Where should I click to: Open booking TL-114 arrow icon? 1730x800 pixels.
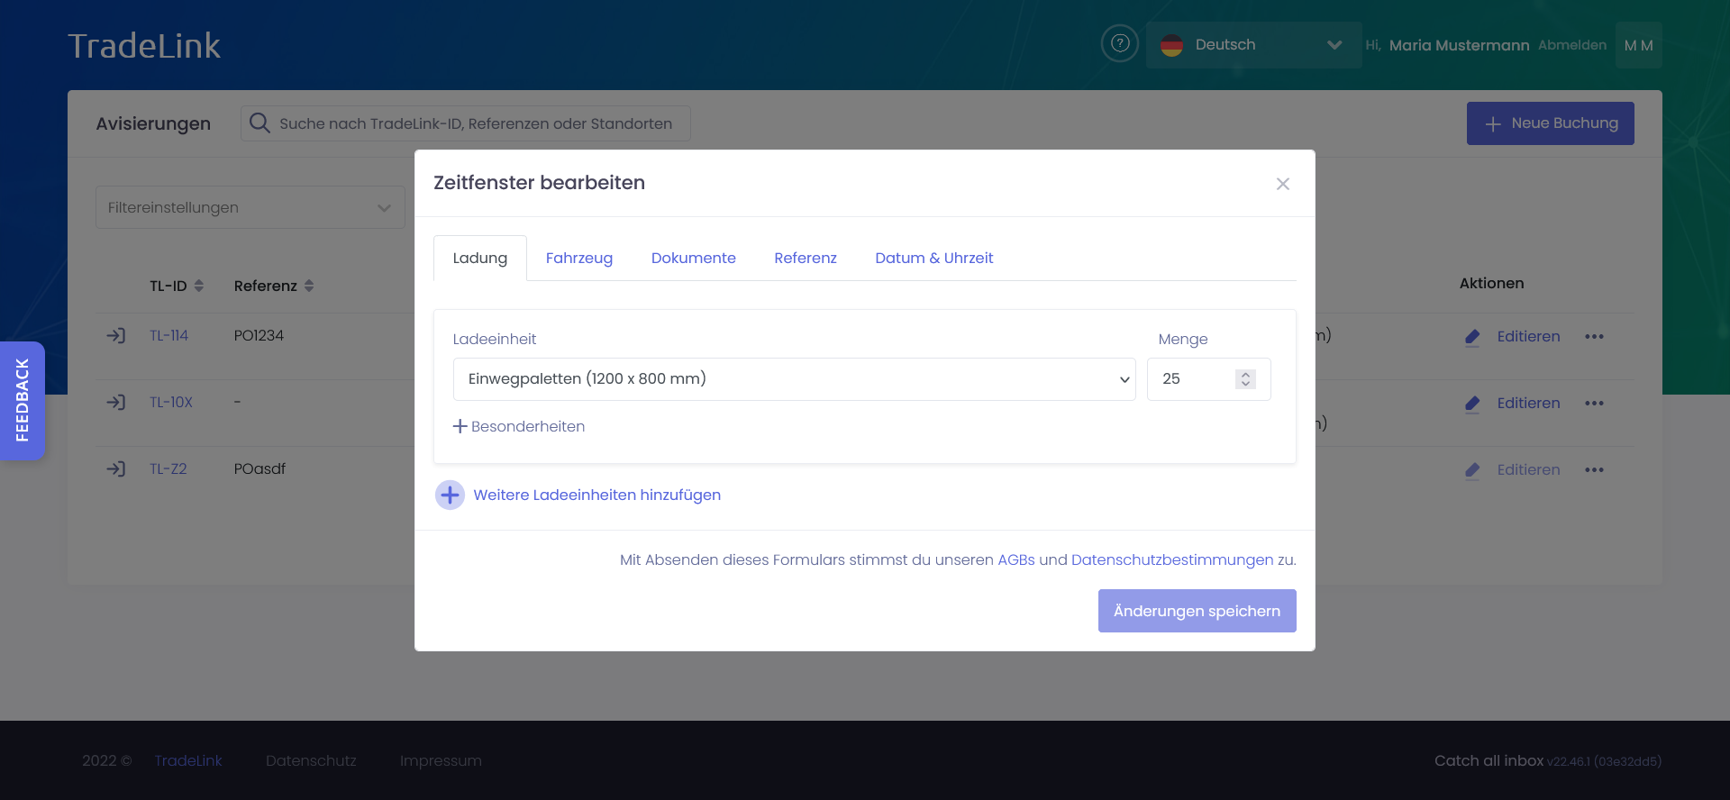pos(116,336)
